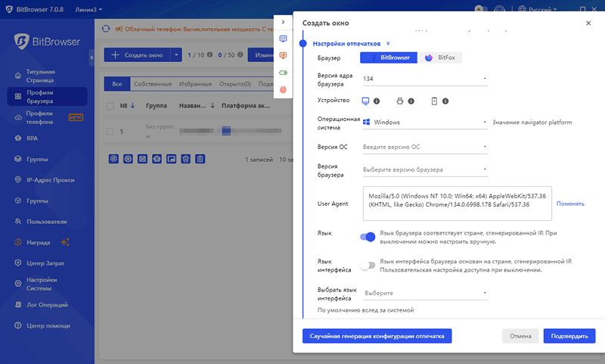Image resolution: width=605 pixels, height=364 pixels.
Task: Disable the Язык browser language toggle
Action: [368, 237]
